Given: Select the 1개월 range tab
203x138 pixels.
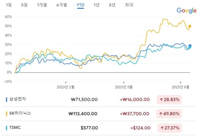Looking at the screenshot, I should [x=42, y=5].
